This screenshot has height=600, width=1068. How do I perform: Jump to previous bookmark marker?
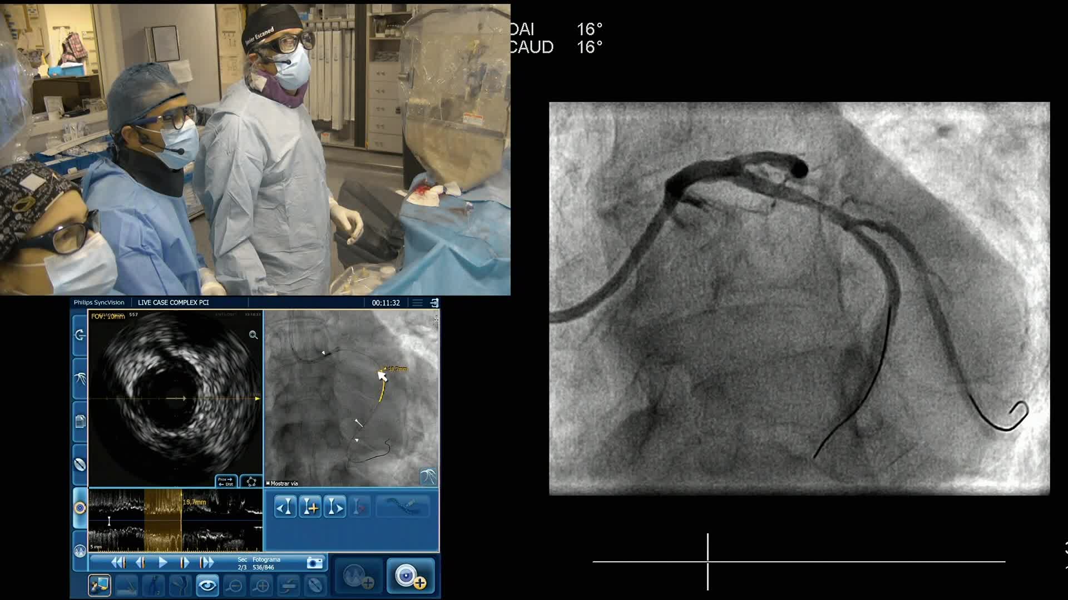coord(285,507)
